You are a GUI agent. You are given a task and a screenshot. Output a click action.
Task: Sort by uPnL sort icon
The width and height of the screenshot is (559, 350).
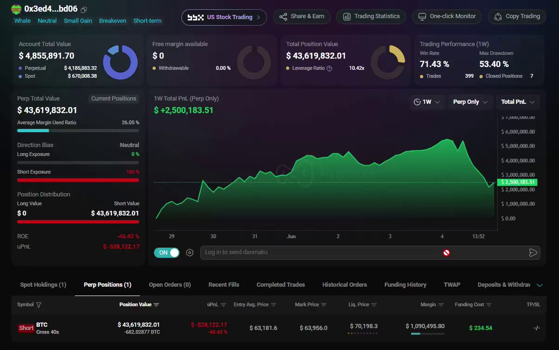coord(224,305)
